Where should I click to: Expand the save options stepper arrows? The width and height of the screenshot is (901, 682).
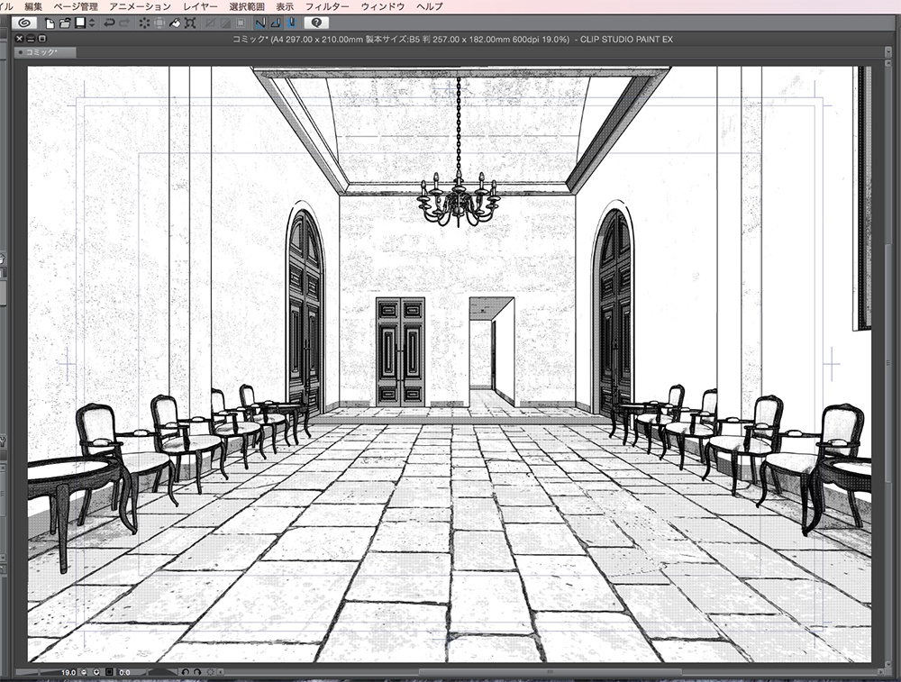click(x=92, y=23)
